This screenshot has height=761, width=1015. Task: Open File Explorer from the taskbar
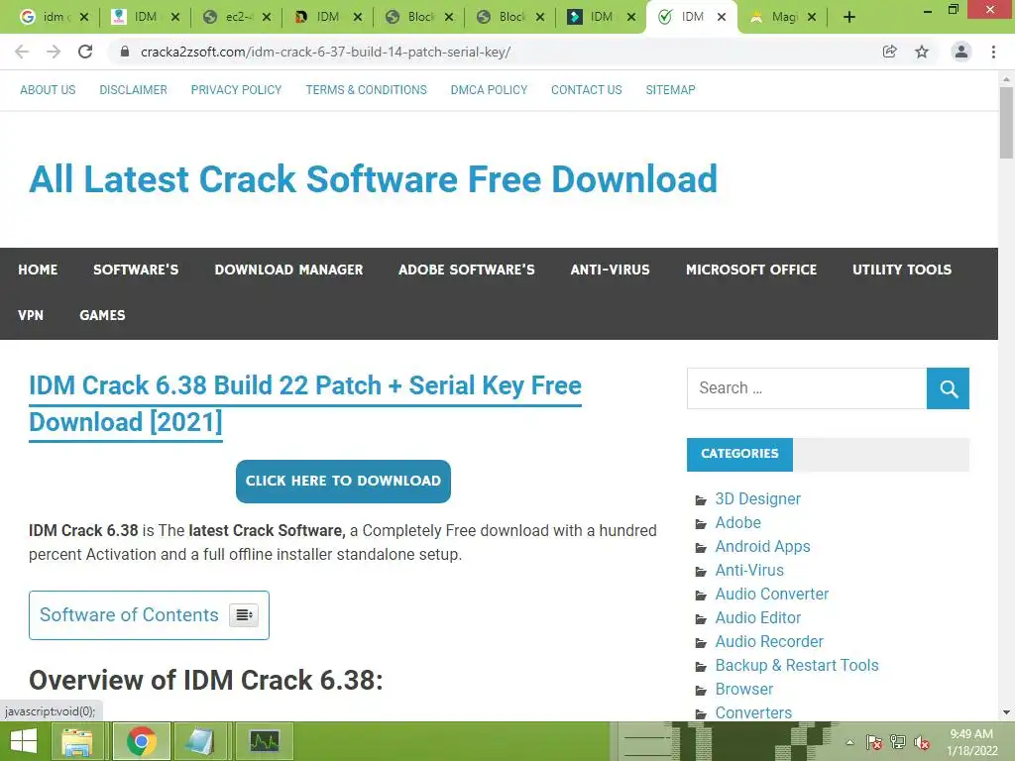(77, 741)
